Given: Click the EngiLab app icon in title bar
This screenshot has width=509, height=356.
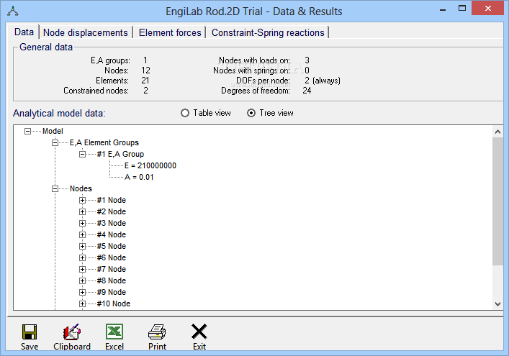Looking at the screenshot, I should [x=13, y=11].
